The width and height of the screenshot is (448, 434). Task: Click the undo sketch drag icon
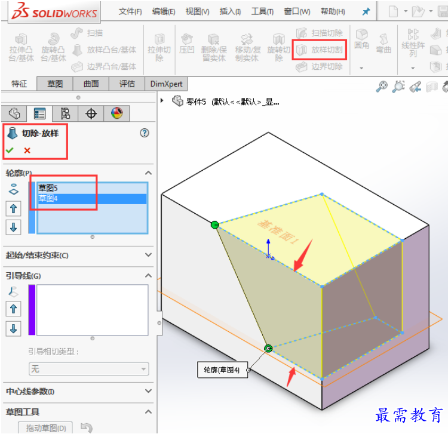tap(87, 427)
